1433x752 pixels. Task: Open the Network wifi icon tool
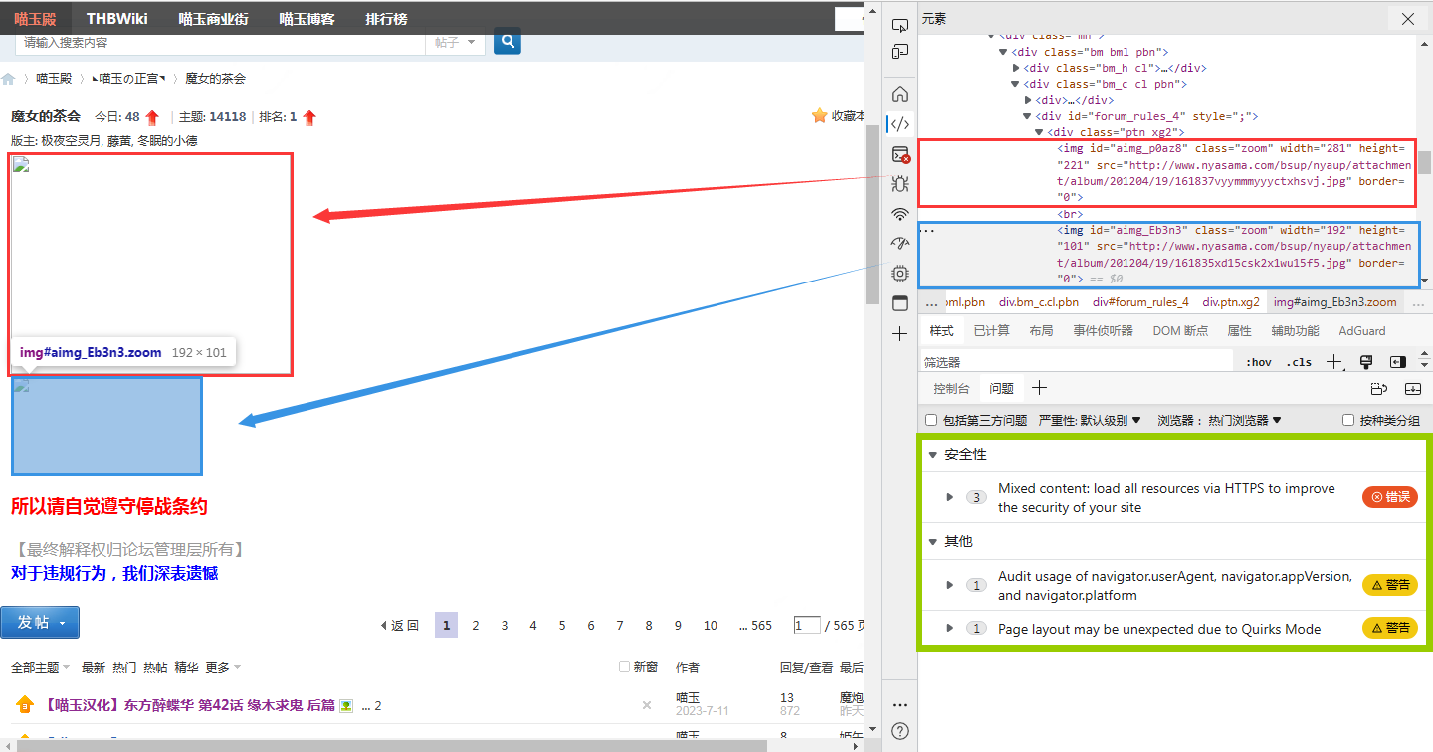coord(900,214)
